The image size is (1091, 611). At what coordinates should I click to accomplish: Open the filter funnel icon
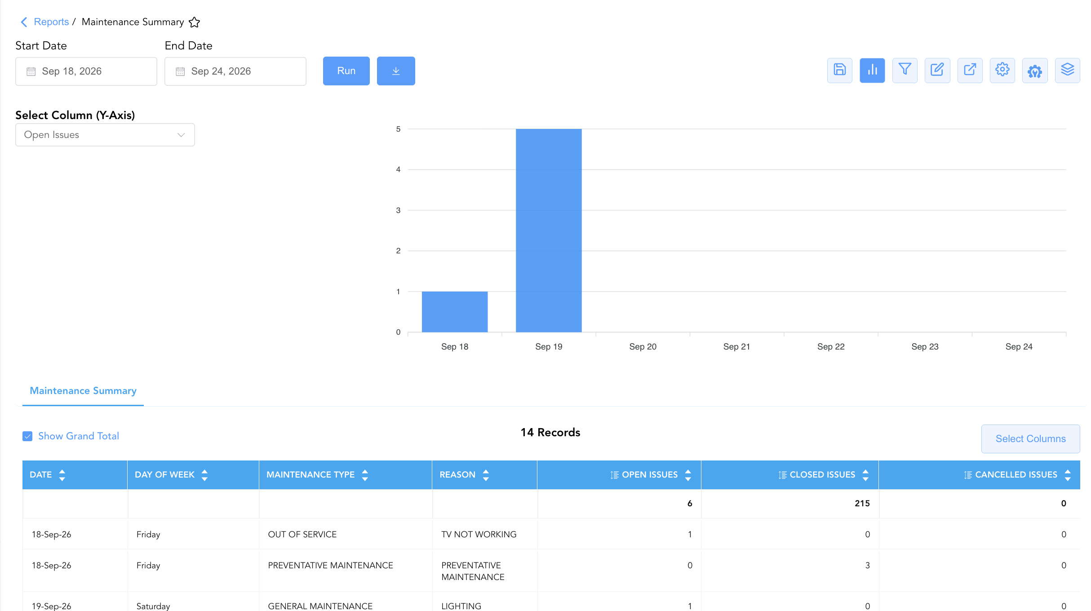905,70
